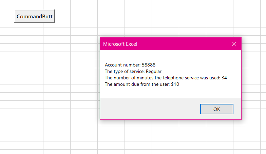Close the Microsoft Excel dialog with X
266x154 pixels.
[x=234, y=44]
